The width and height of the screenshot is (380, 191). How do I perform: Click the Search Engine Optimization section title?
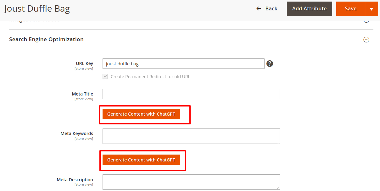pyautogui.click(x=46, y=39)
